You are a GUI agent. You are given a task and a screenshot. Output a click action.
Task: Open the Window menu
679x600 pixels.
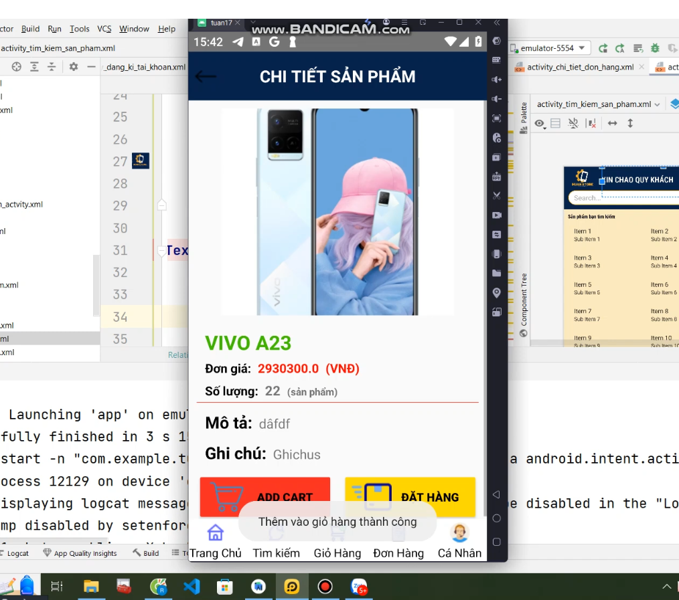point(134,29)
